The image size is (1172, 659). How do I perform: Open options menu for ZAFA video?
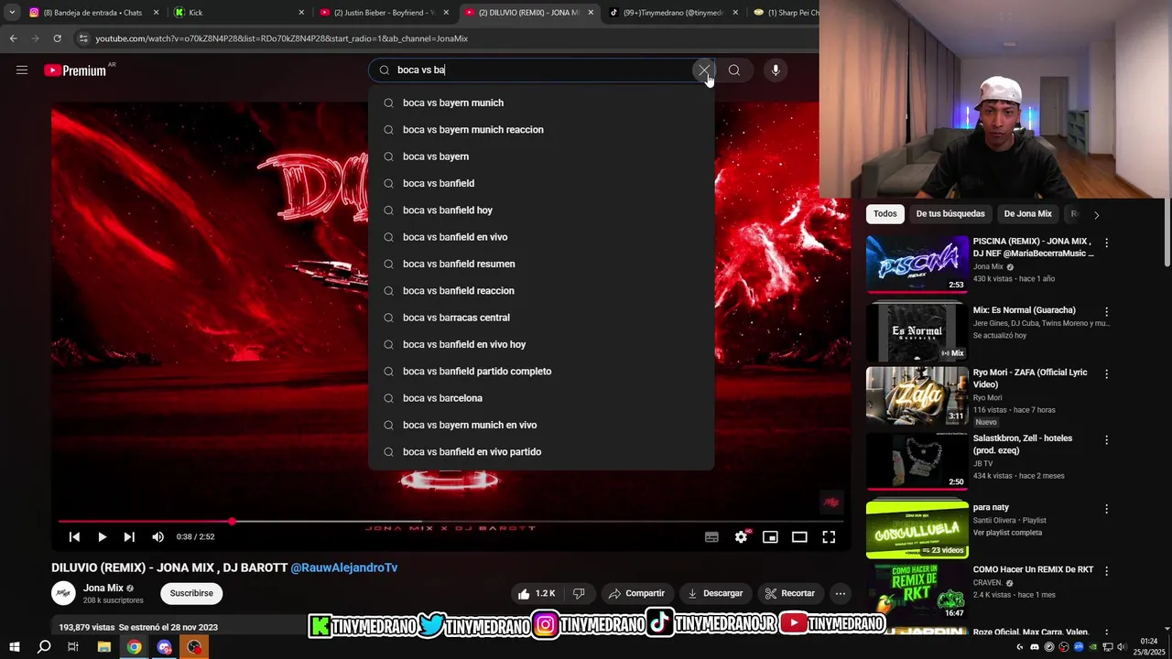click(1106, 374)
